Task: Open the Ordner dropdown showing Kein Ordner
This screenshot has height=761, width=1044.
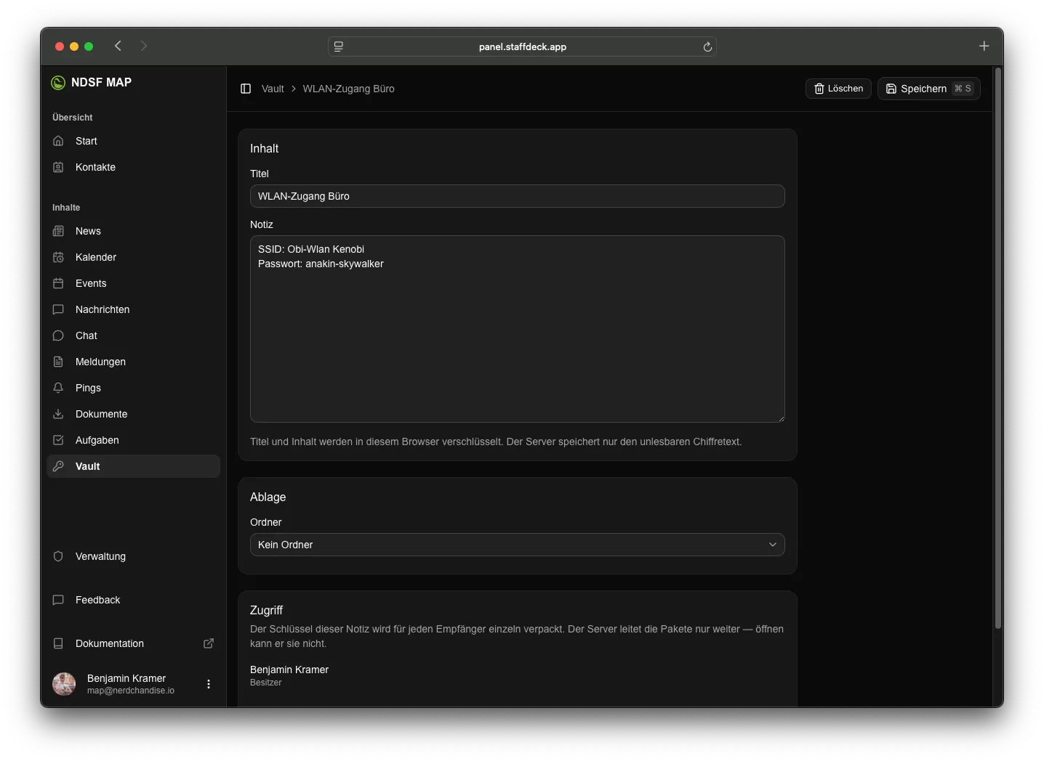Action: point(517,545)
